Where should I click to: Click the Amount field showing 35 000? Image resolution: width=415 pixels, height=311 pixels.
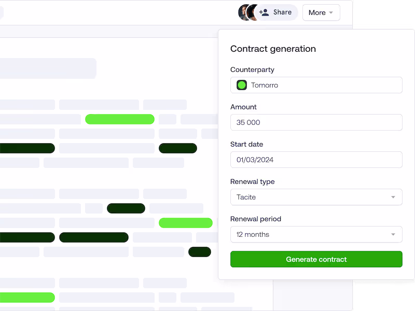[316, 122]
